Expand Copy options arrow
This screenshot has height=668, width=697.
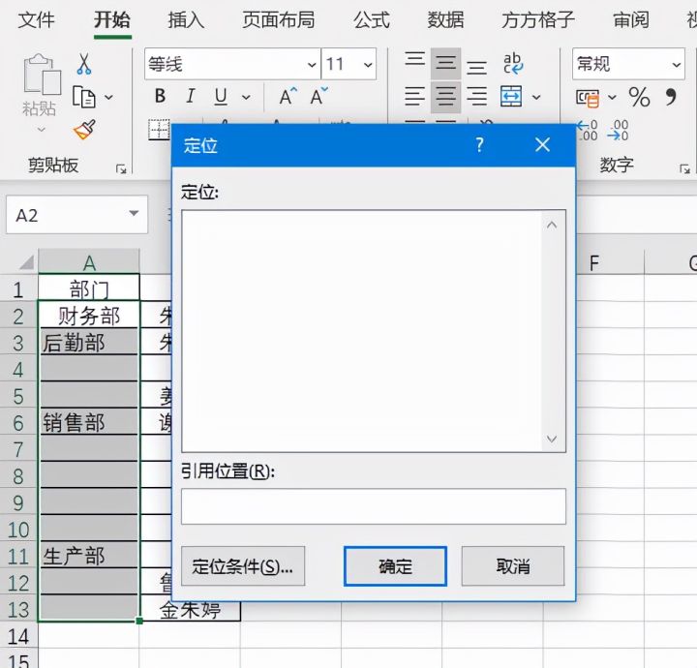[x=108, y=97]
